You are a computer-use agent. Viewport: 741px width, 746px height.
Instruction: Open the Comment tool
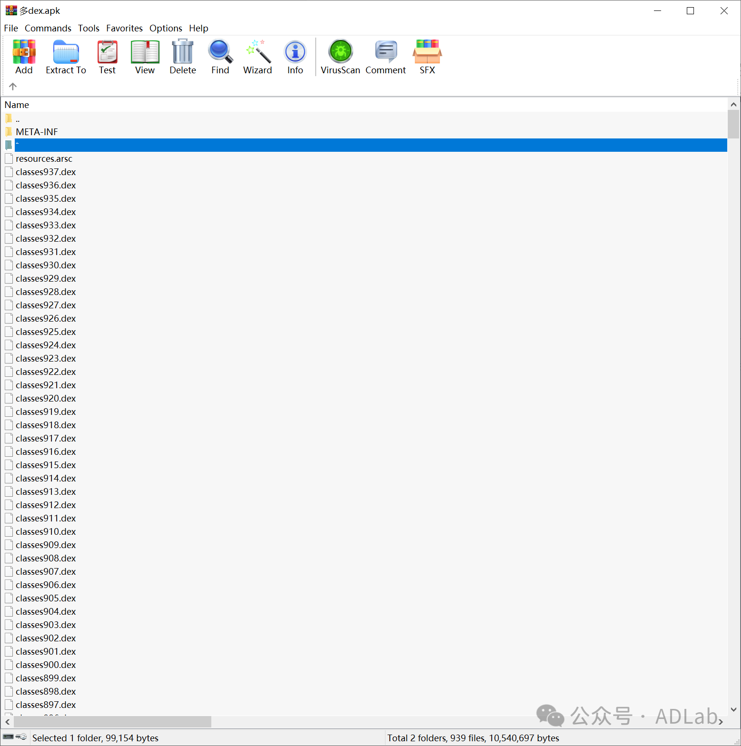[385, 57]
